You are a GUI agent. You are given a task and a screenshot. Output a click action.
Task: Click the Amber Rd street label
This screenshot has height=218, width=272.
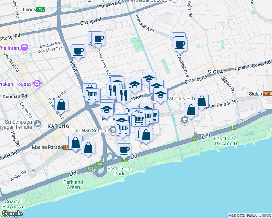tap(19, 176)
